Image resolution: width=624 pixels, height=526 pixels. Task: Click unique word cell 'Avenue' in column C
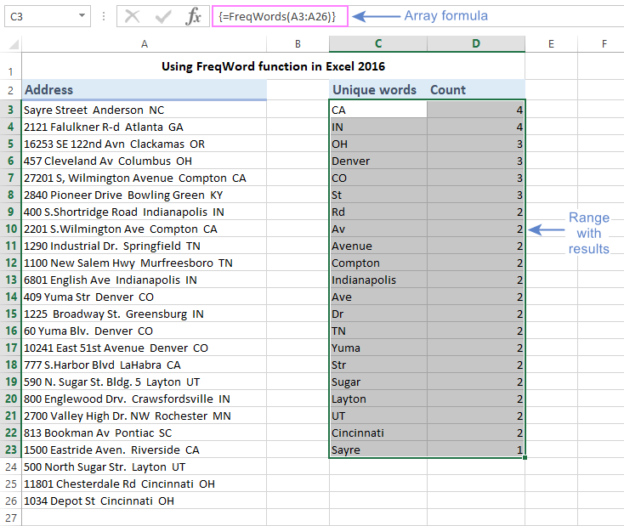click(378, 246)
